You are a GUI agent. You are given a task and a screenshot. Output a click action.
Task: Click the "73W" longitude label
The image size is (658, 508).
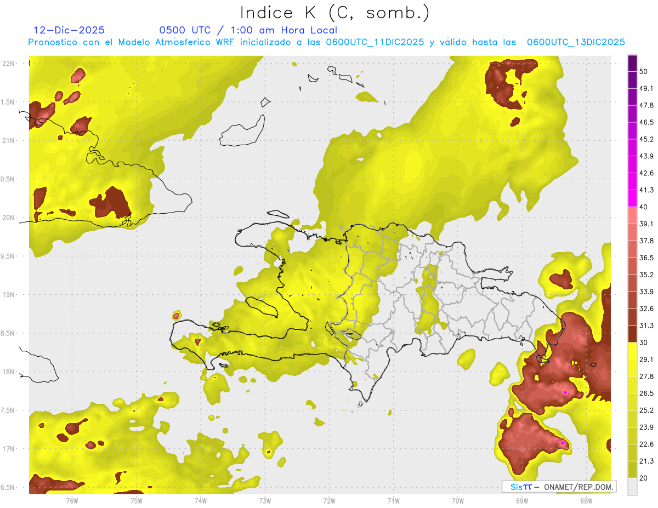pyautogui.click(x=265, y=500)
